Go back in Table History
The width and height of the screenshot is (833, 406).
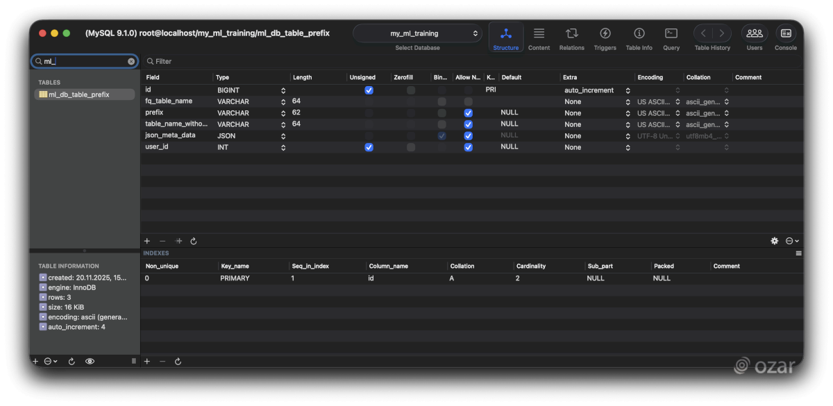point(703,33)
